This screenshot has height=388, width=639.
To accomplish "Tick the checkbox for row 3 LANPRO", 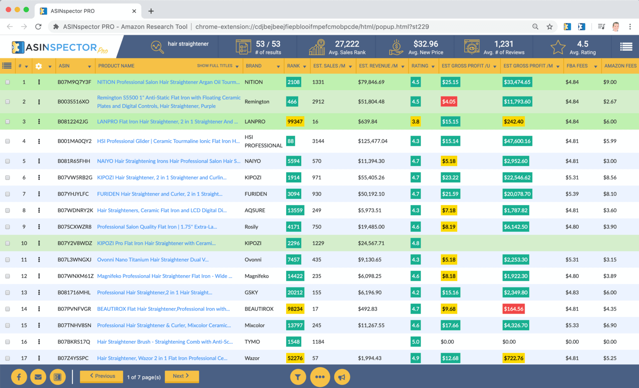I will click(x=7, y=122).
